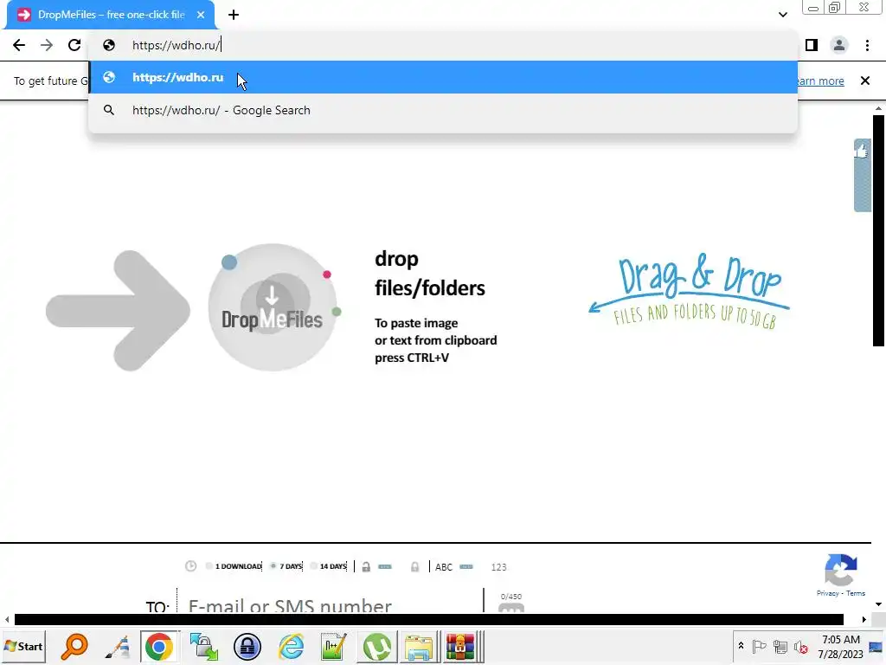Click the reCAPTCHA badge icon
Viewport: 886px width, 665px height.
(x=841, y=570)
